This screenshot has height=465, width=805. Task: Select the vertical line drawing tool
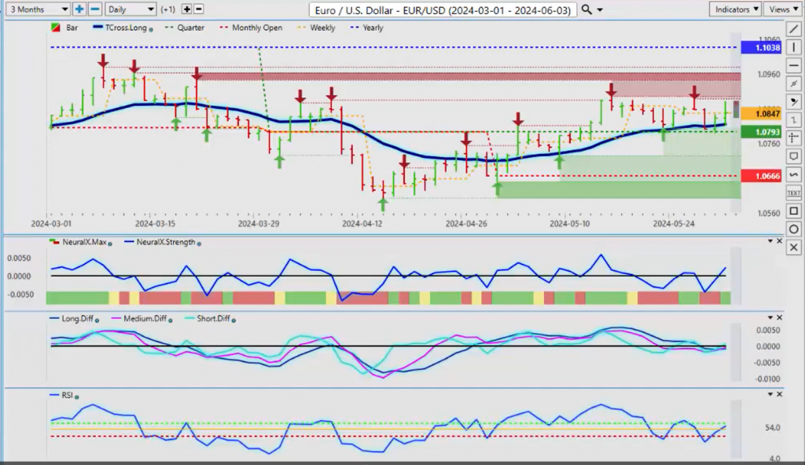793,47
